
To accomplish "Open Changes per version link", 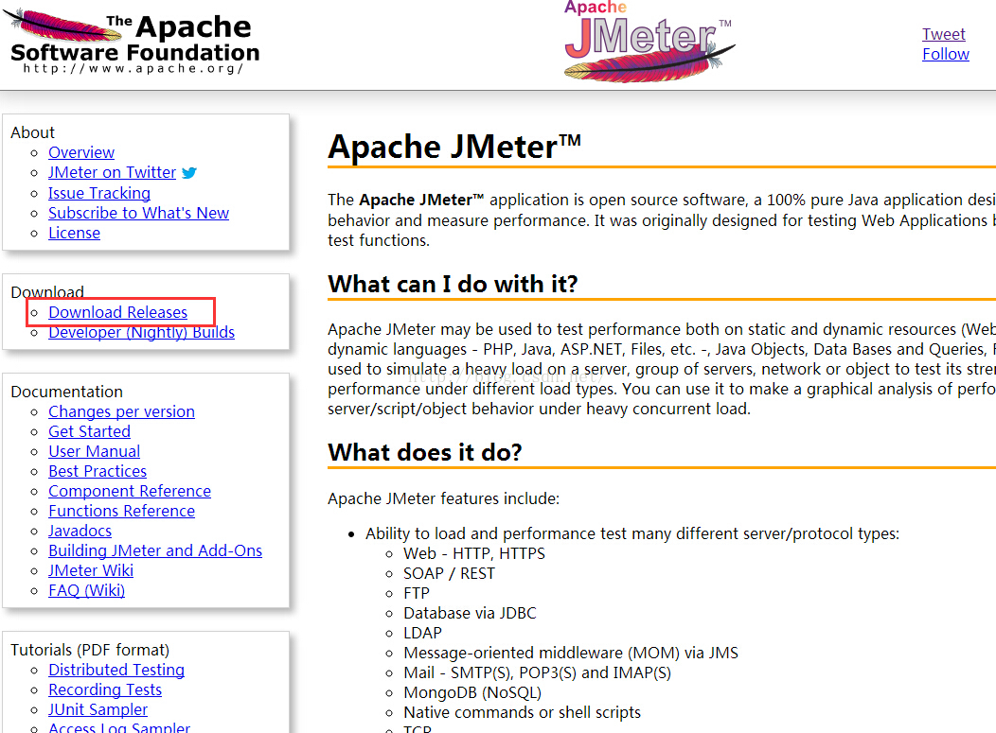I will tap(121, 411).
